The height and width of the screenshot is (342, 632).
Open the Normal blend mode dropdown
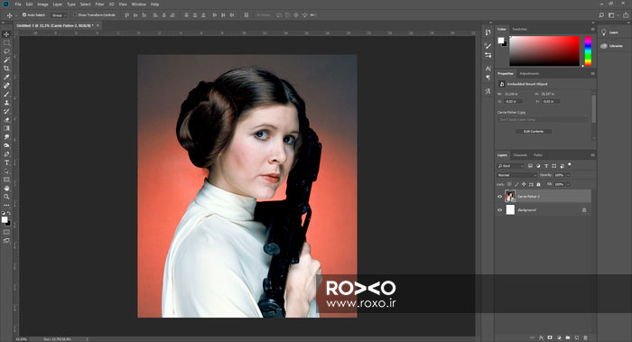[516, 175]
